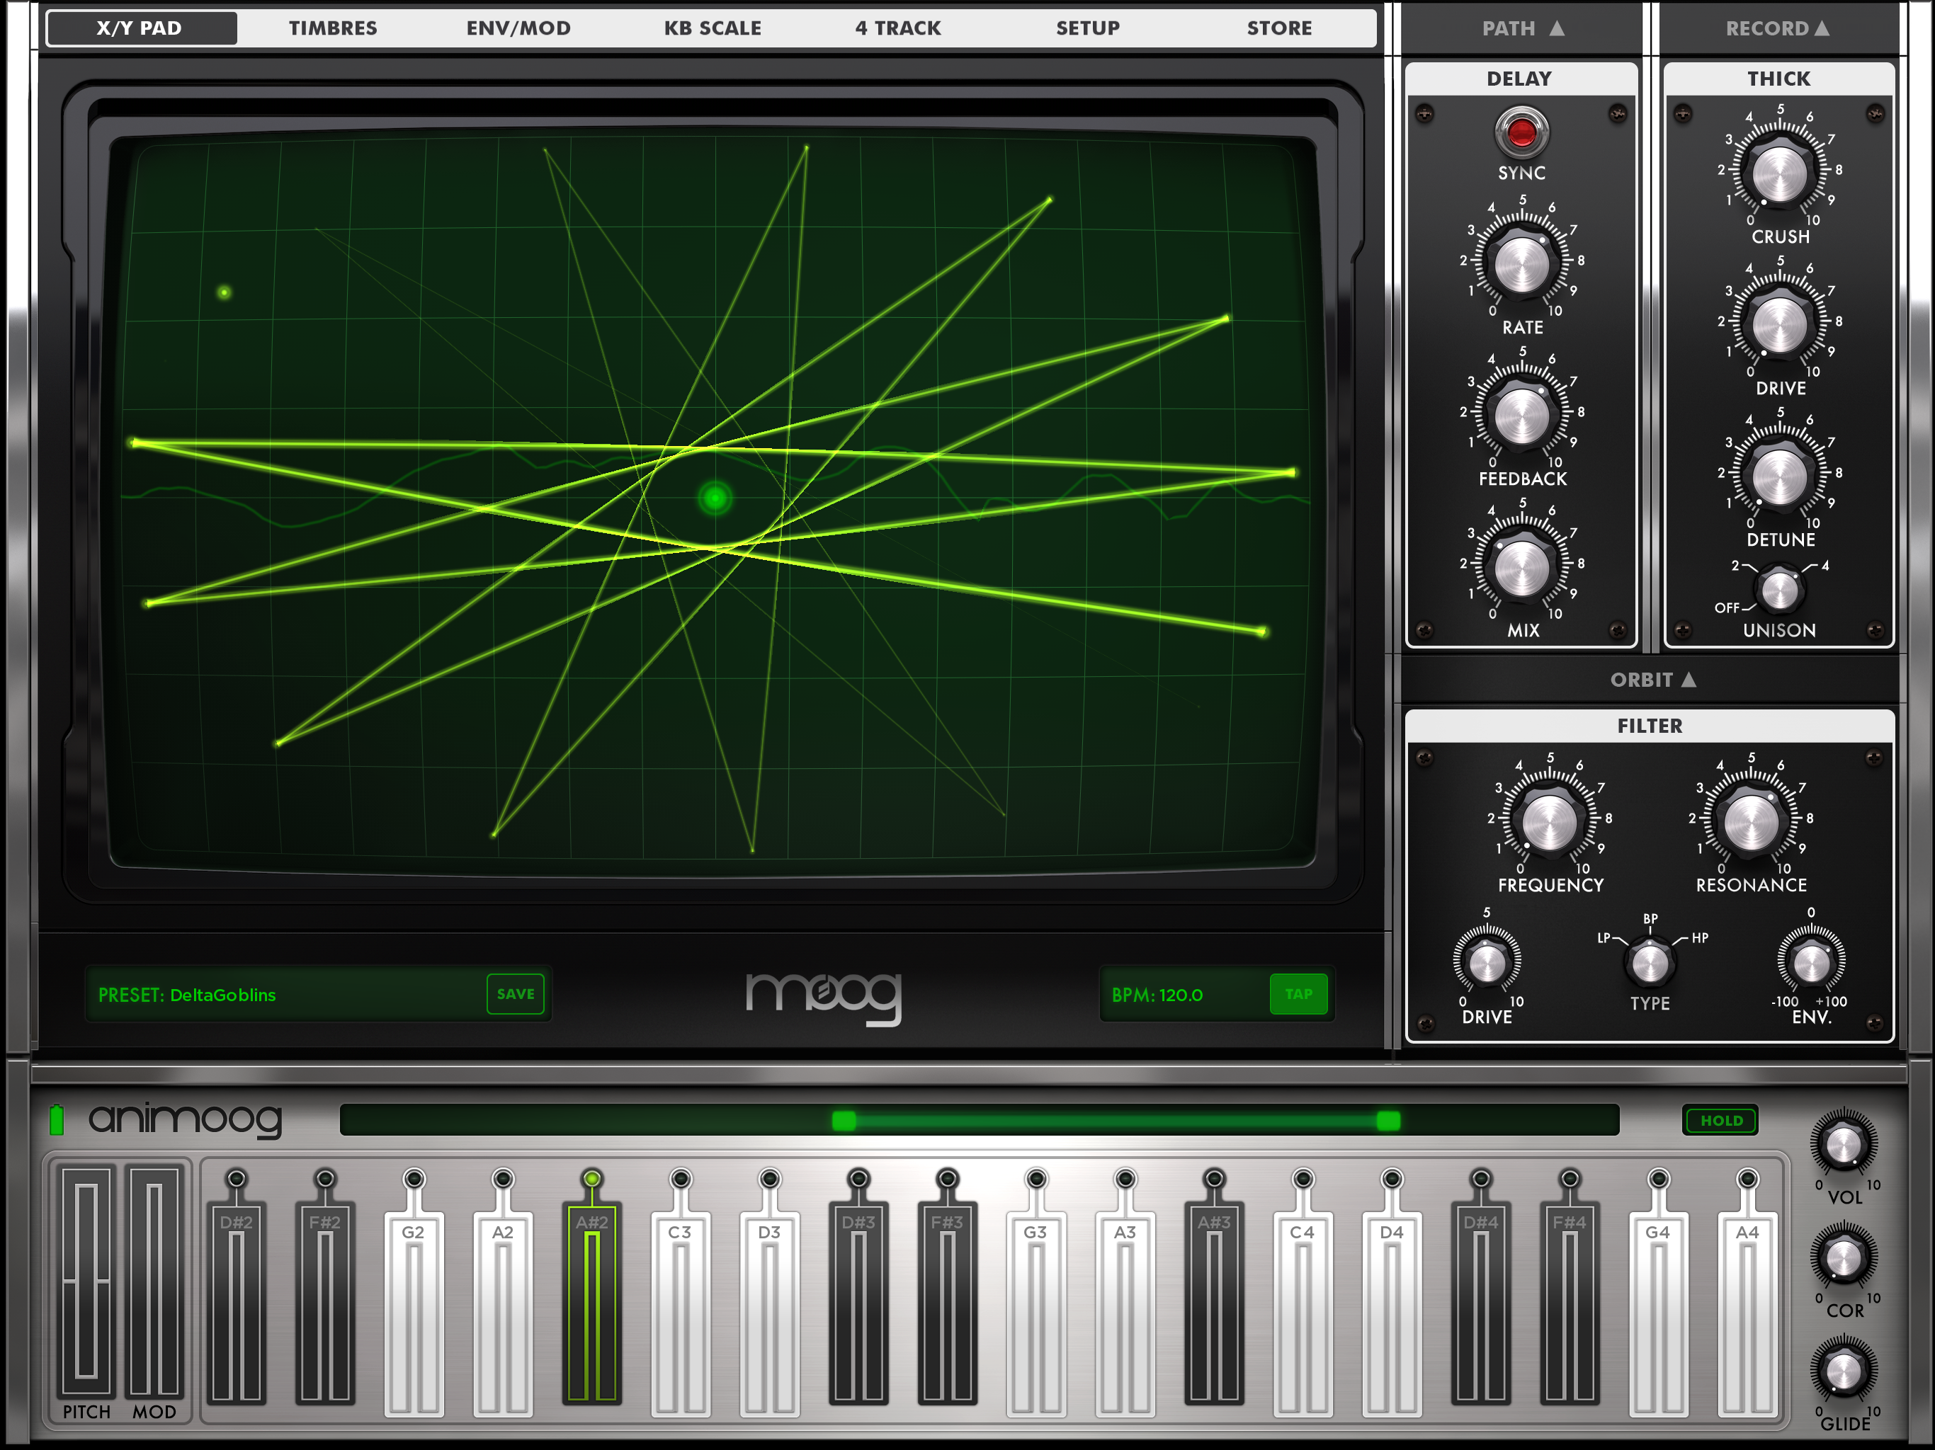Tap the TAP tempo button
1935x1450 pixels.
click(1298, 994)
